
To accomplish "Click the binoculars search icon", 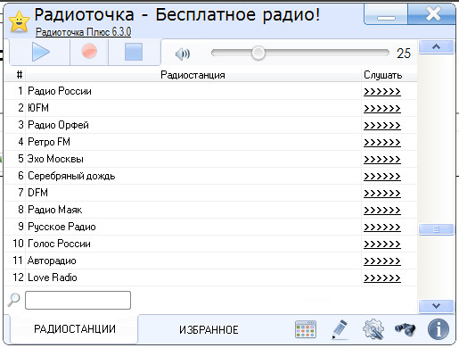I will [x=405, y=329].
